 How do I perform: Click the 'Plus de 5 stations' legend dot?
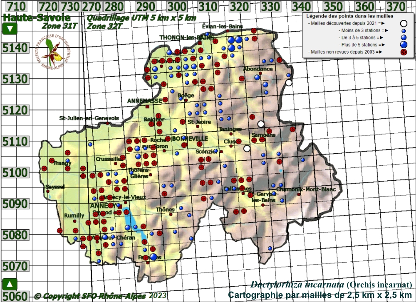click(x=403, y=44)
